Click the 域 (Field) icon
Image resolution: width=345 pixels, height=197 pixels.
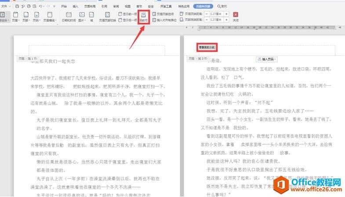tap(91, 16)
